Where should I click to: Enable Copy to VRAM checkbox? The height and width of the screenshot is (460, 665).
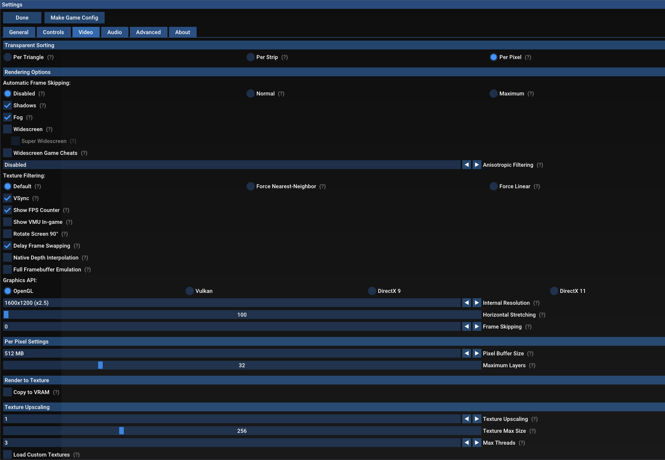[8, 392]
